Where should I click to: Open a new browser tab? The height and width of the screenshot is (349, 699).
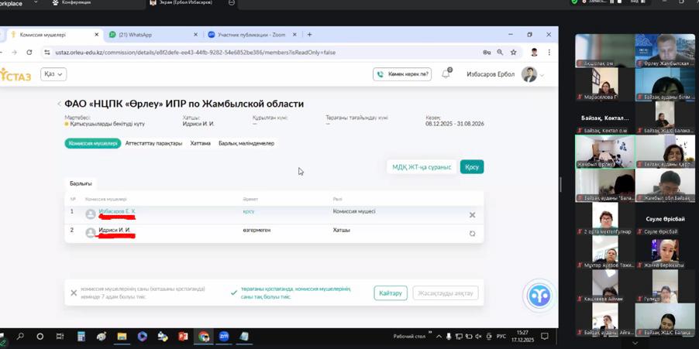click(309, 35)
